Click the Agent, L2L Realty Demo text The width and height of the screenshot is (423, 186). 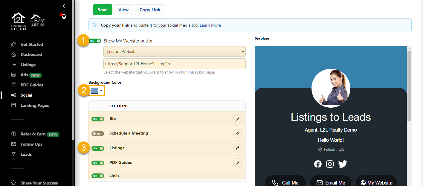pyautogui.click(x=331, y=130)
